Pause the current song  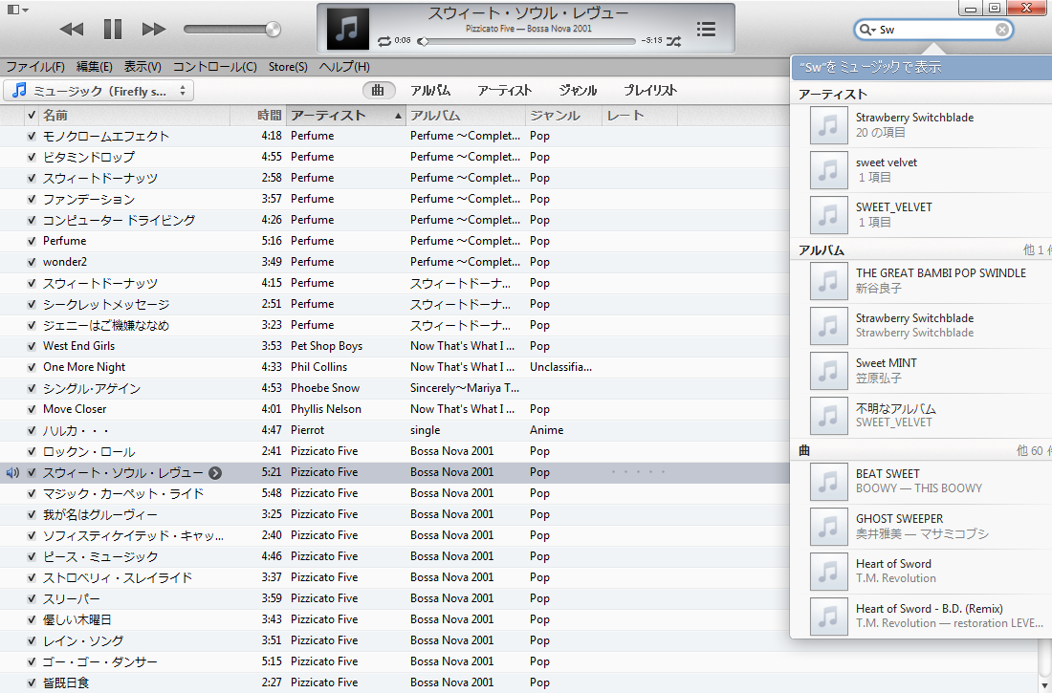pyautogui.click(x=113, y=29)
